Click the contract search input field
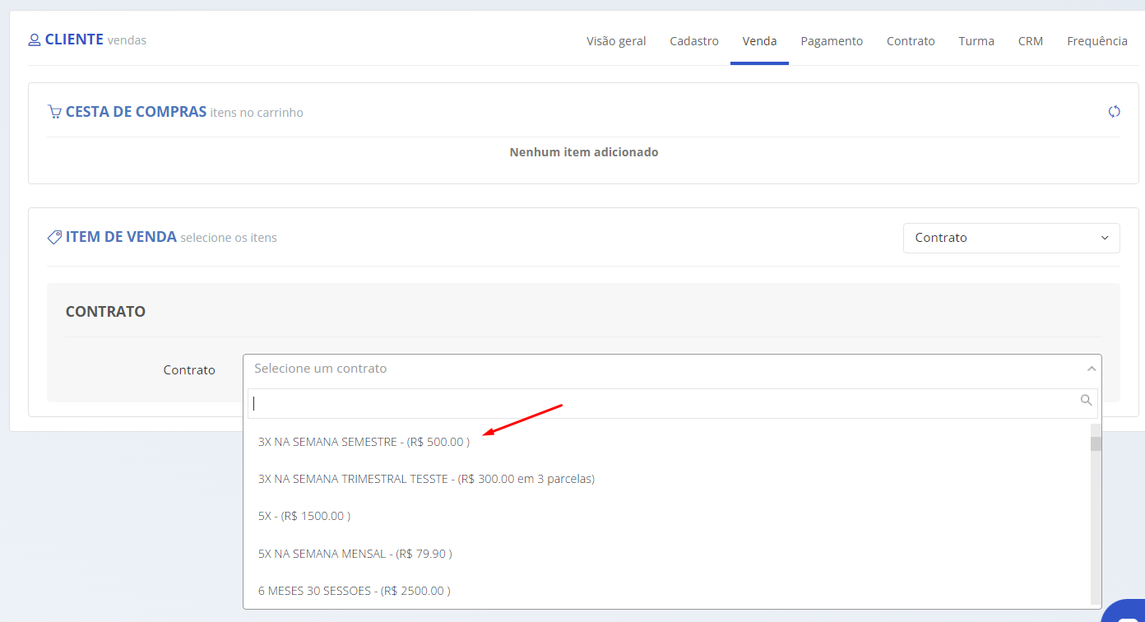Viewport: 1145px width, 622px height. (x=672, y=404)
